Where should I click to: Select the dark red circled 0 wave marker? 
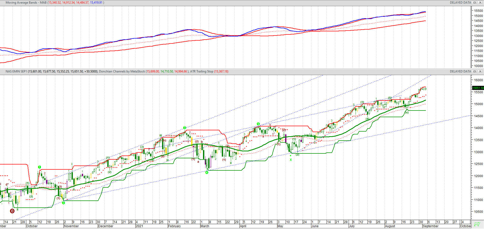tap(12, 211)
